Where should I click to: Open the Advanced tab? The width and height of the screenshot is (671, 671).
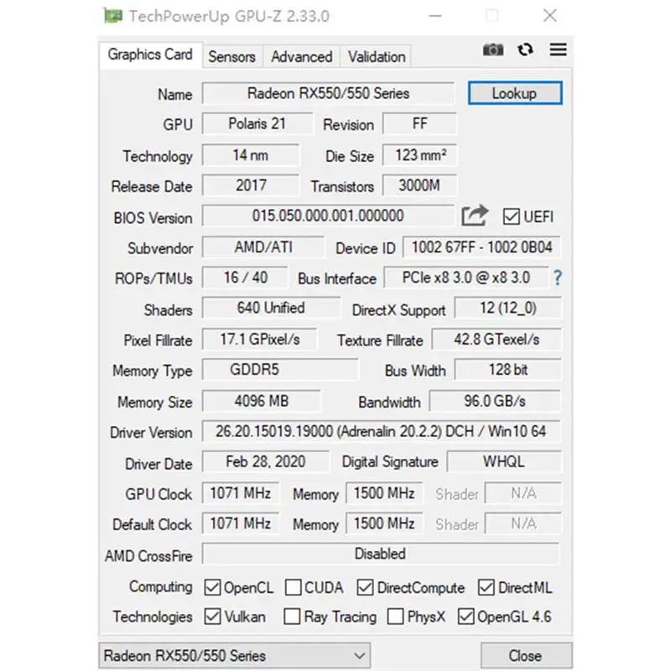click(x=302, y=56)
